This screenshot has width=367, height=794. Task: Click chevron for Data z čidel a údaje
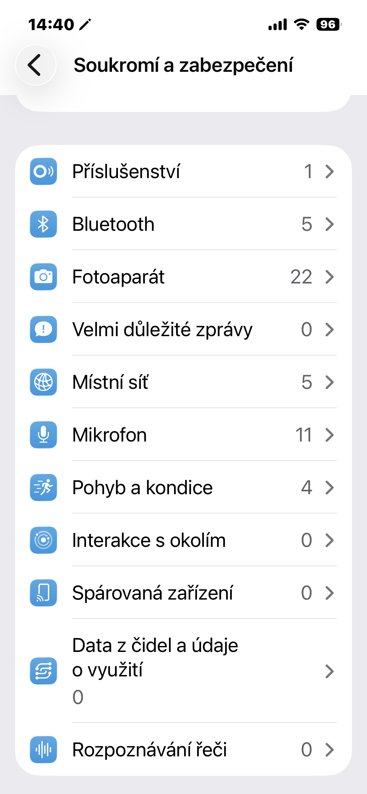[329, 671]
